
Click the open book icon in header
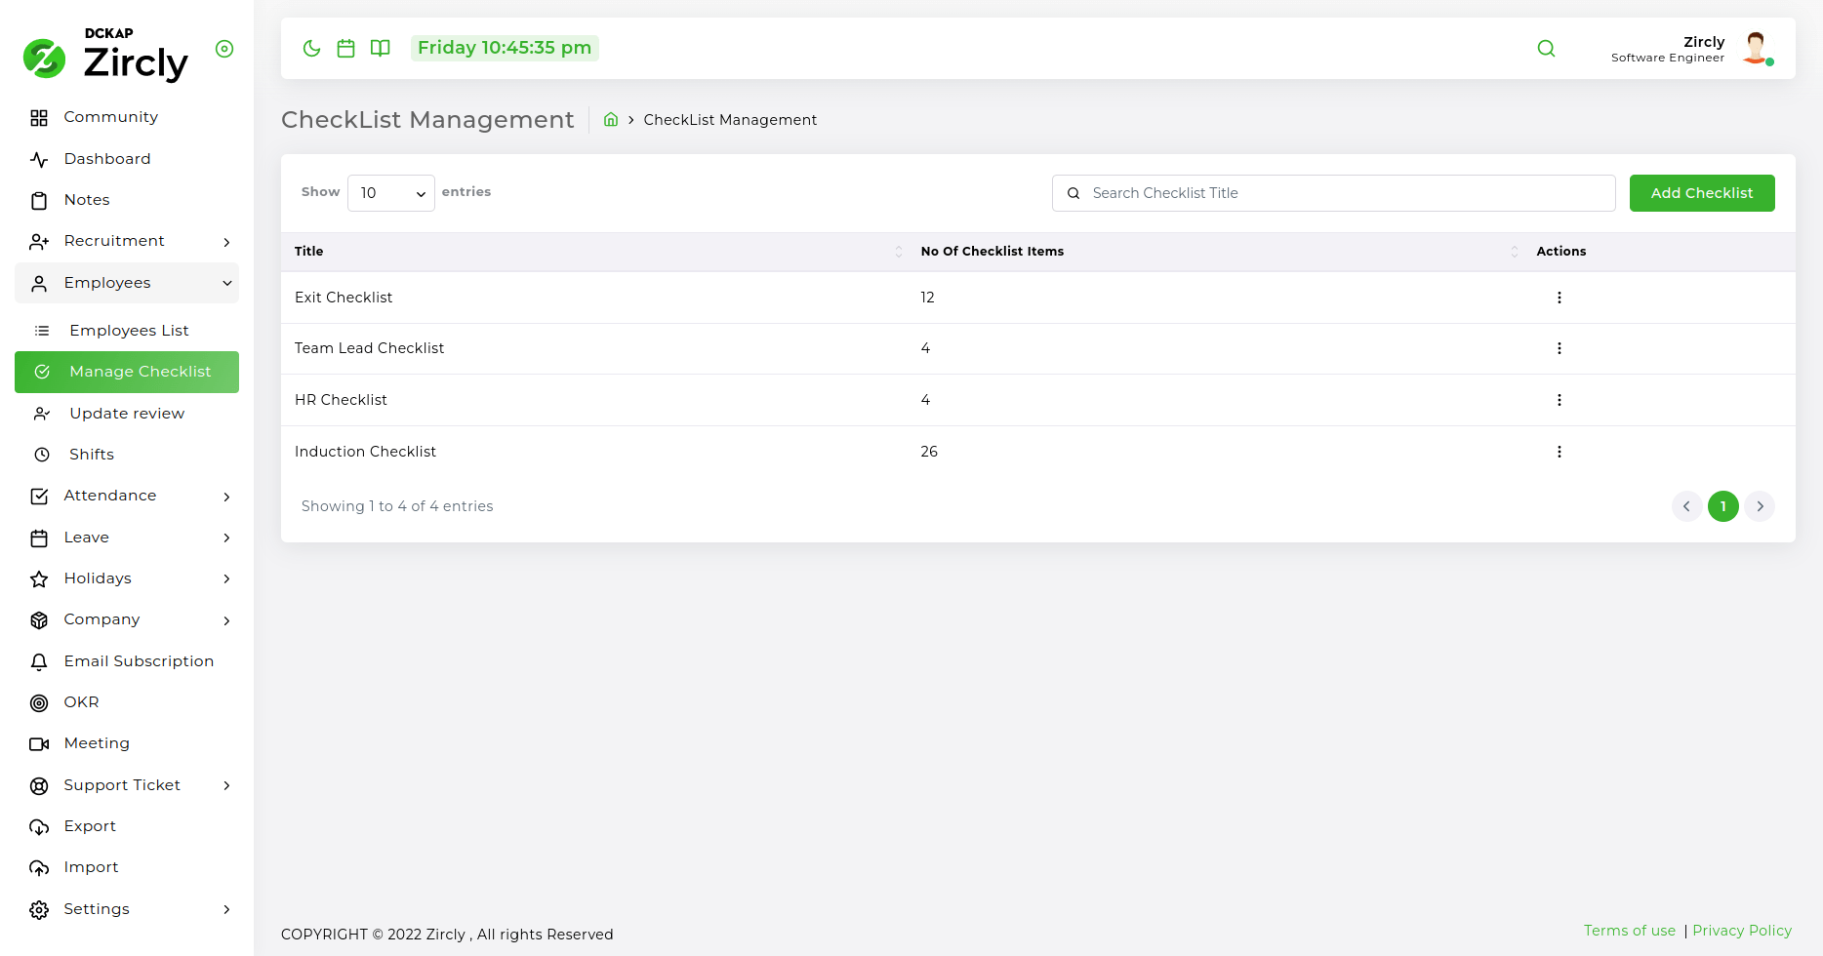(x=381, y=49)
